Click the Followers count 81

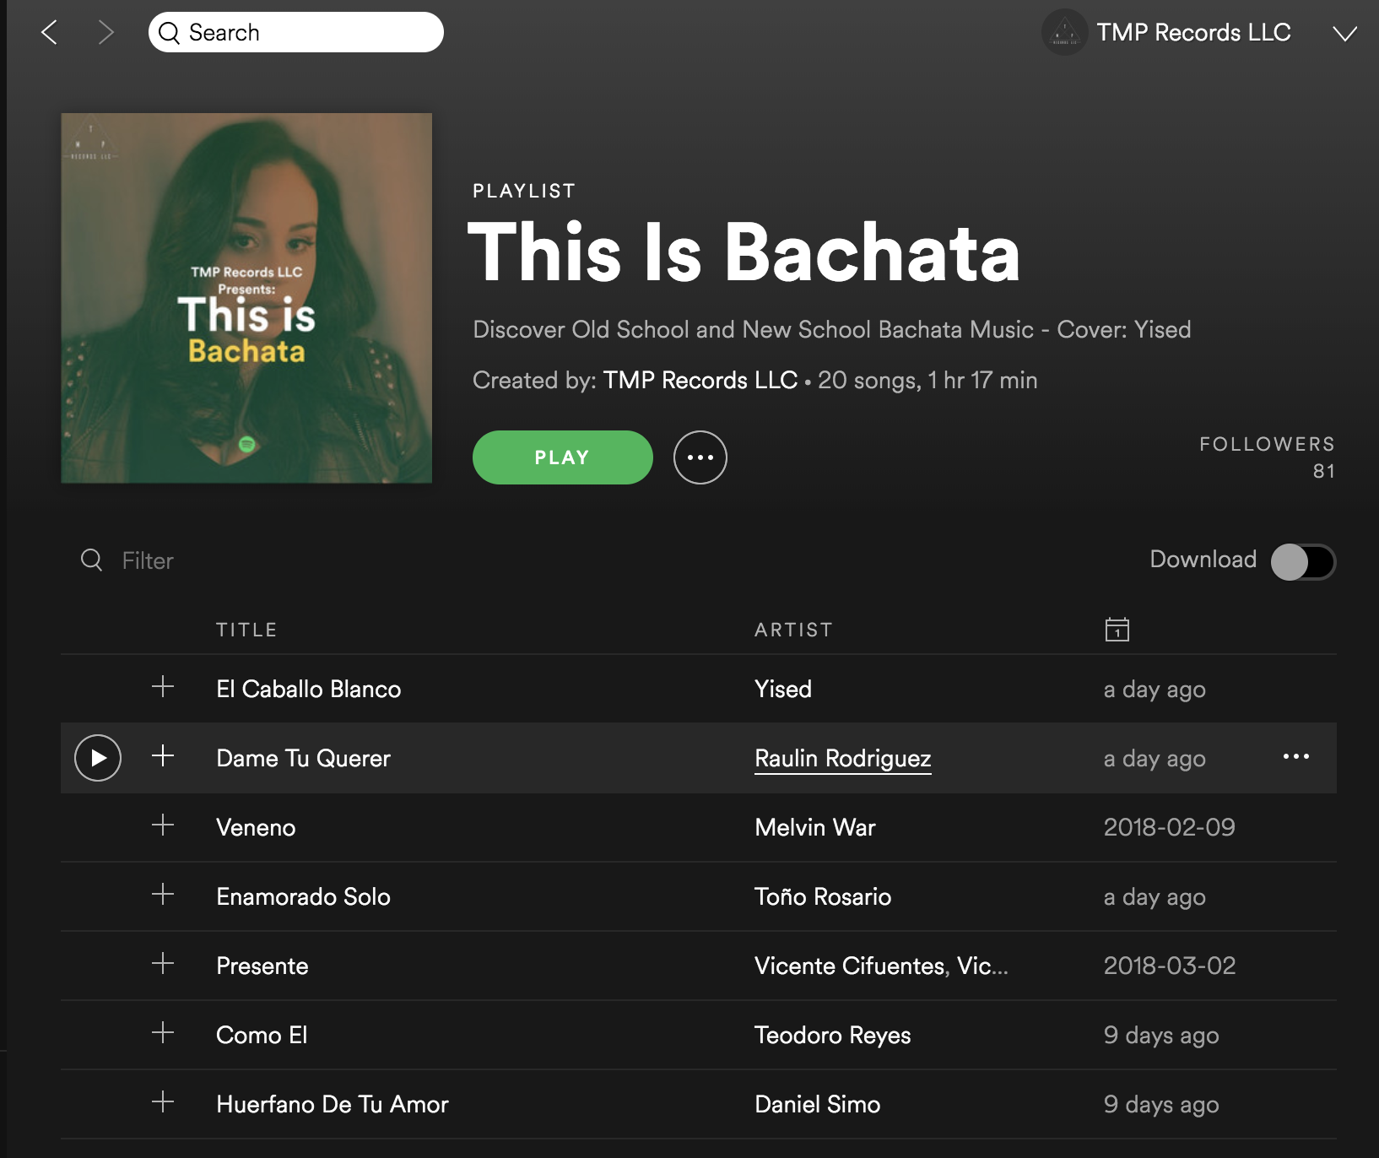pos(1324,471)
